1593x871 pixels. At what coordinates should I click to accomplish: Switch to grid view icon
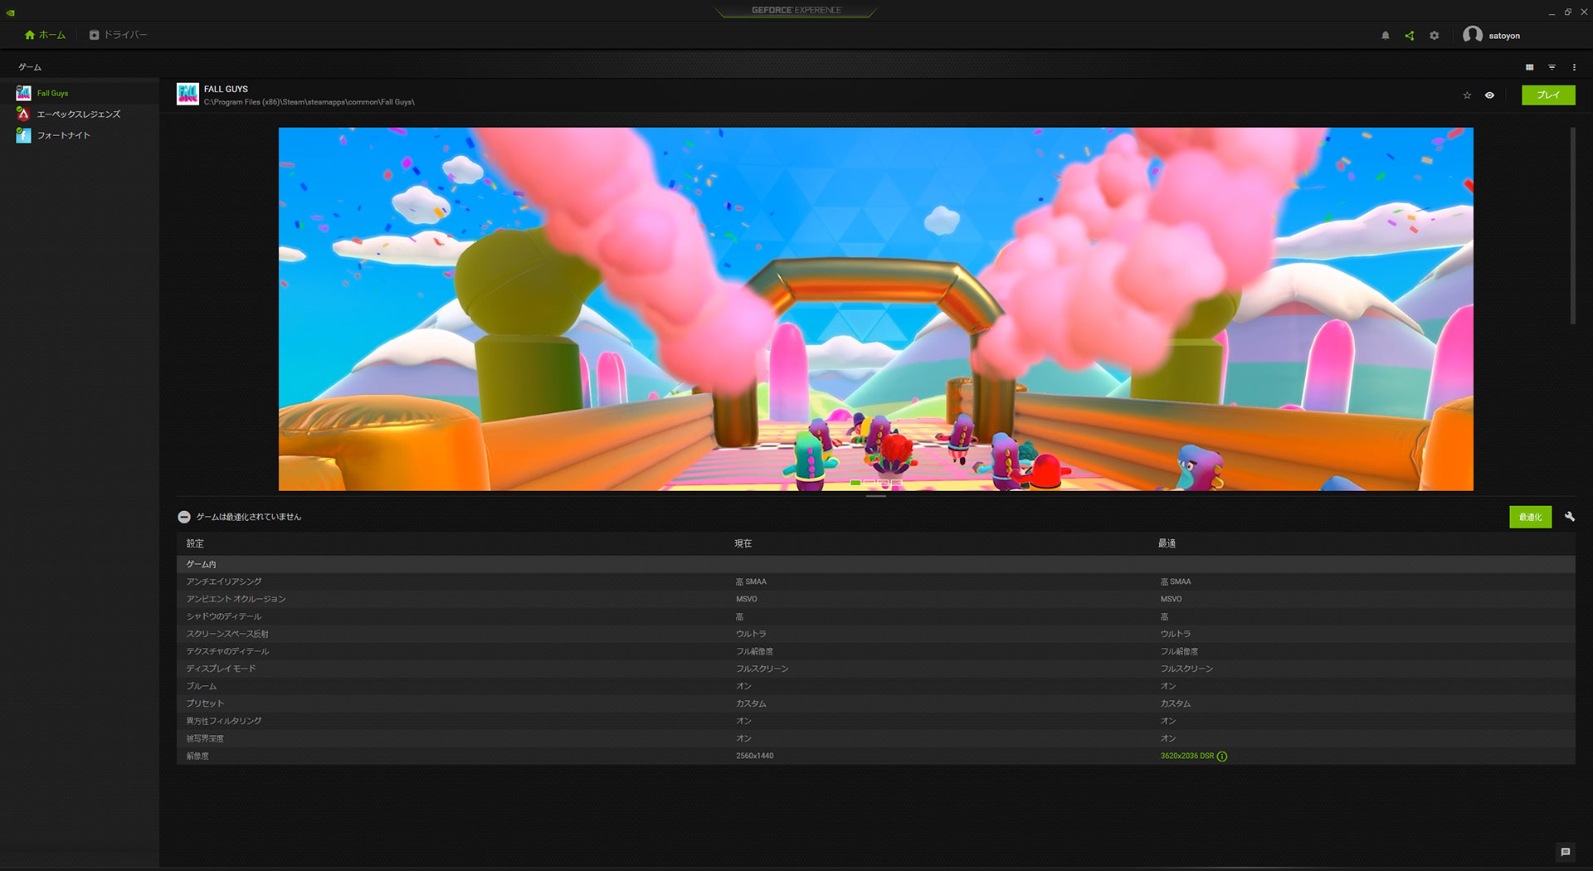[1529, 67]
